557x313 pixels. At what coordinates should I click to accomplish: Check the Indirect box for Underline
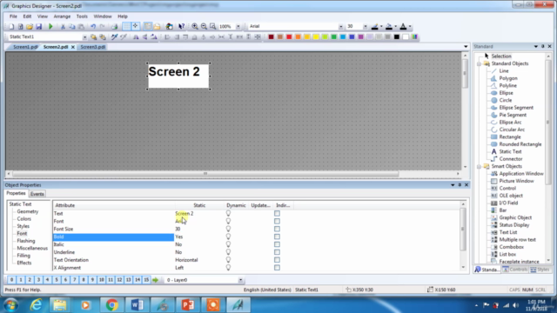277,252
